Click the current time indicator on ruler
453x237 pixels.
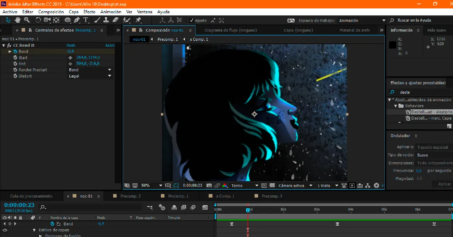[x=248, y=210]
